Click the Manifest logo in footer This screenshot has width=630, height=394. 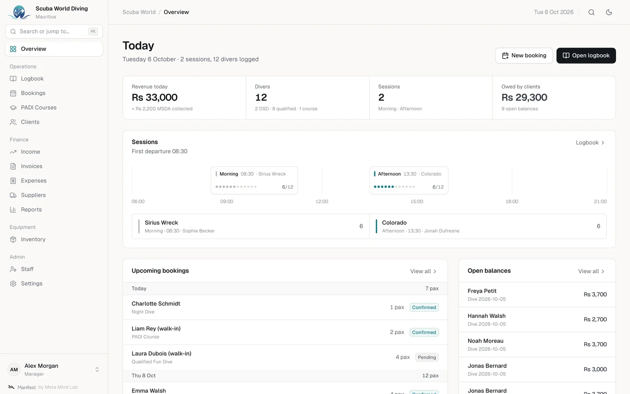[11, 387]
